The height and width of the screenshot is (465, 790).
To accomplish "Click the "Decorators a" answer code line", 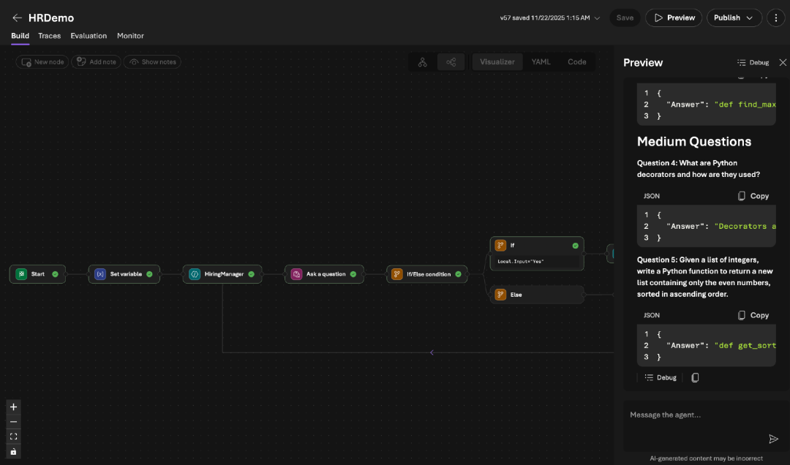I will [x=721, y=226].
